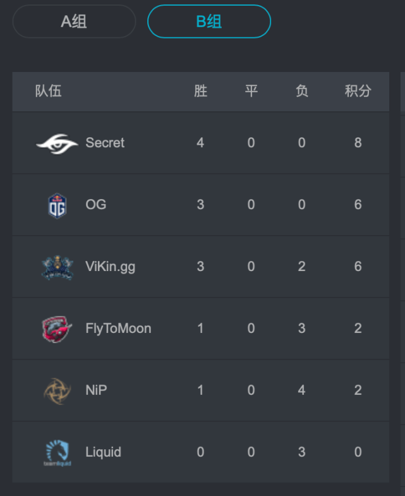Select the FlyToMoon team name
405x496 pixels.
pyautogui.click(x=118, y=329)
